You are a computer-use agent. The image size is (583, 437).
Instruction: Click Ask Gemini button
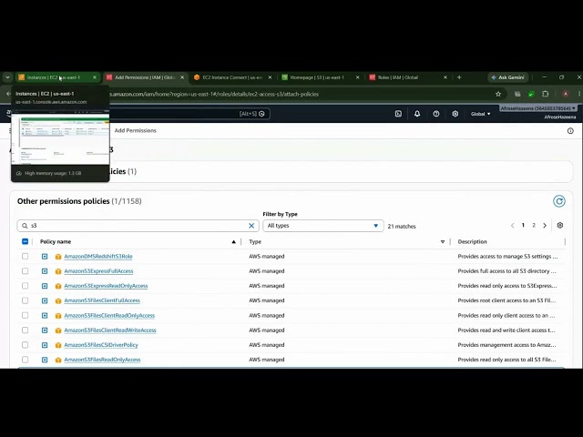[x=508, y=77]
